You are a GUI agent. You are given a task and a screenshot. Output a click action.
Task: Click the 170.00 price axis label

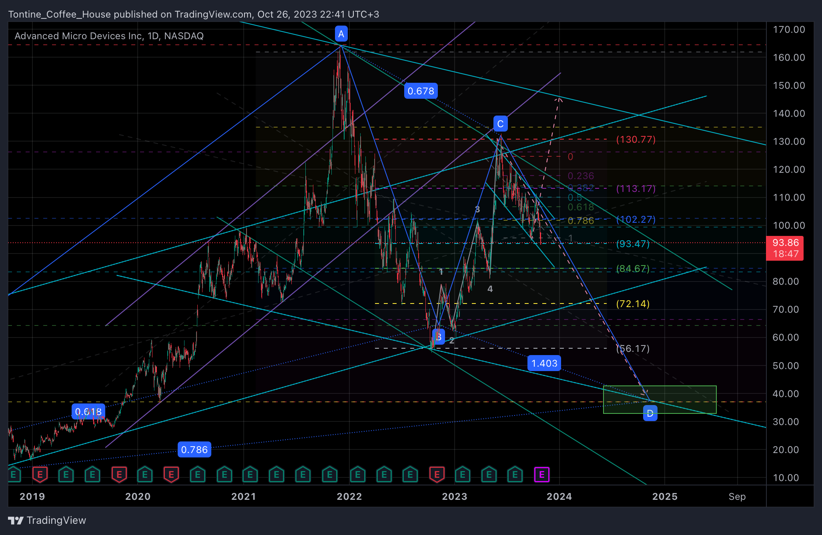(789, 30)
